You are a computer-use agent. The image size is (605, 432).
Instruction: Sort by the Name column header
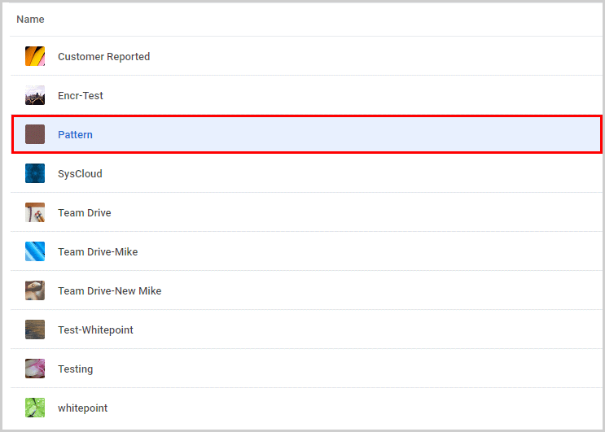tap(30, 19)
